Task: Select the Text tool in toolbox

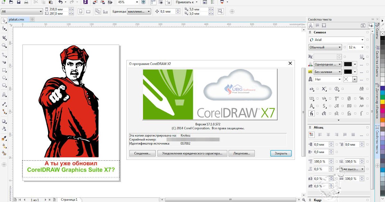Action: (4, 95)
